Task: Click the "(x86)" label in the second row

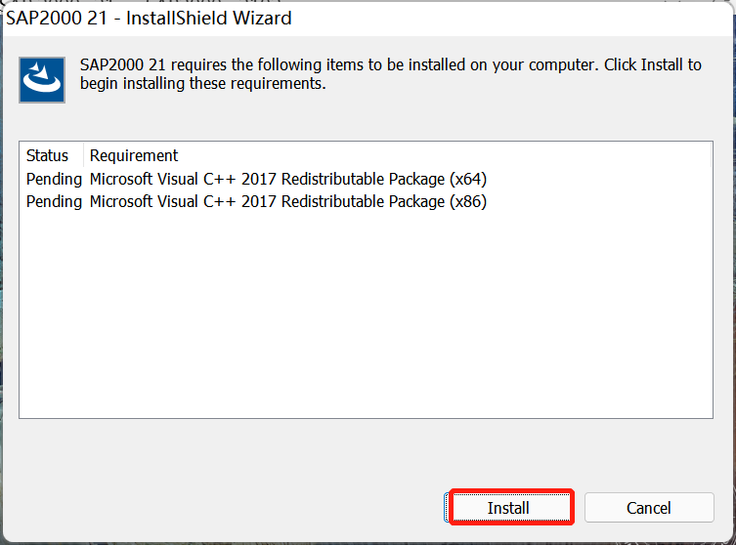Action: [467, 202]
